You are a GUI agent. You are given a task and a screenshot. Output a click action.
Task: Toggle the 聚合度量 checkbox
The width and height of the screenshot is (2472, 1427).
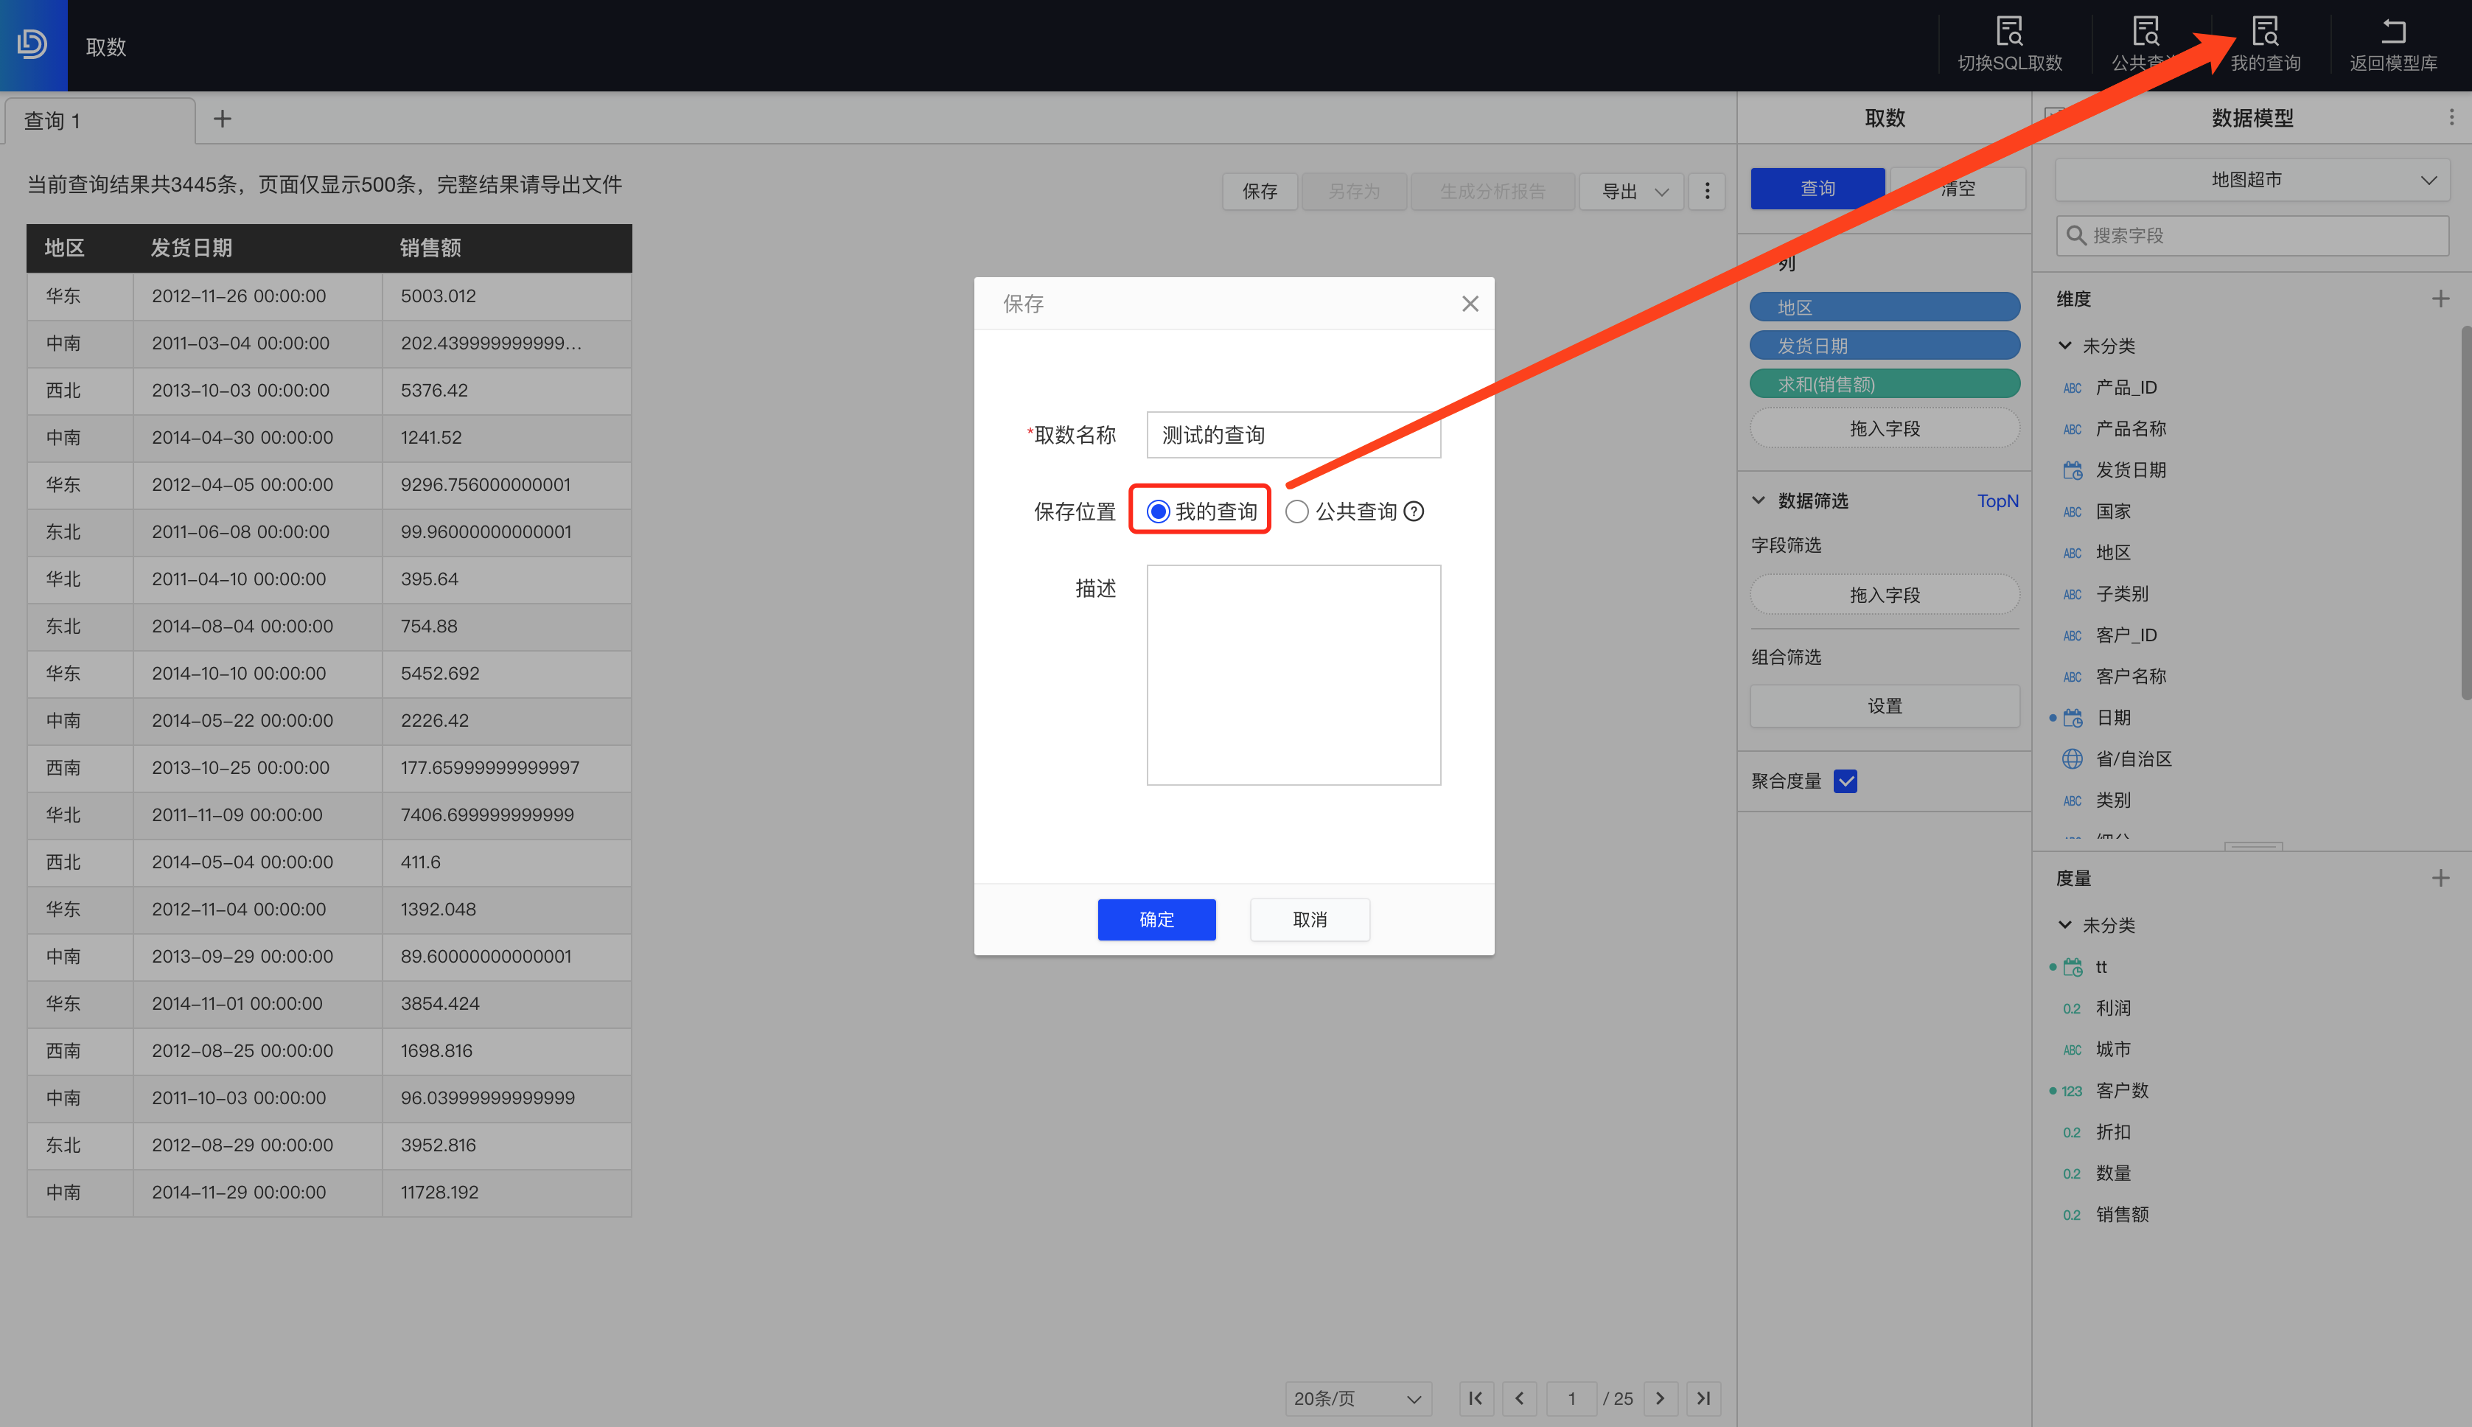pyautogui.click(x=1845, y=781)
